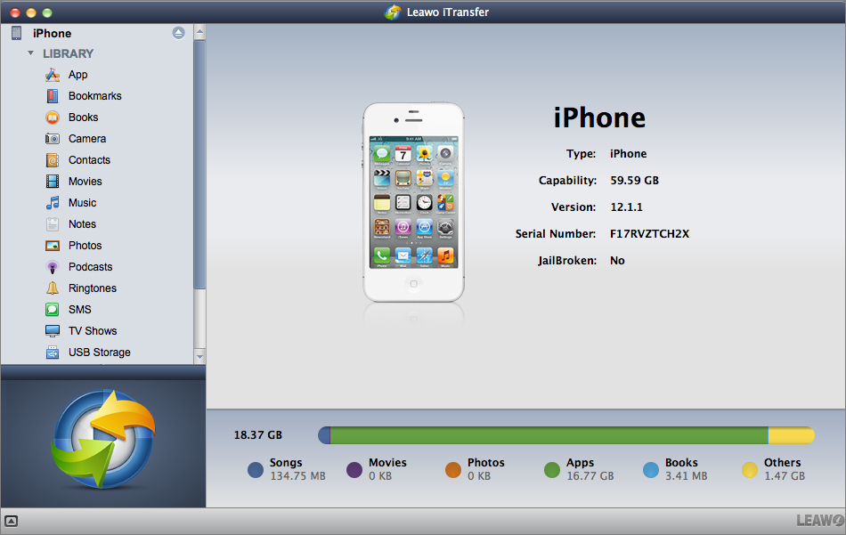
Task: Select Ringtones in the library list
Action: pyautogui.click(x=92, y=288)
